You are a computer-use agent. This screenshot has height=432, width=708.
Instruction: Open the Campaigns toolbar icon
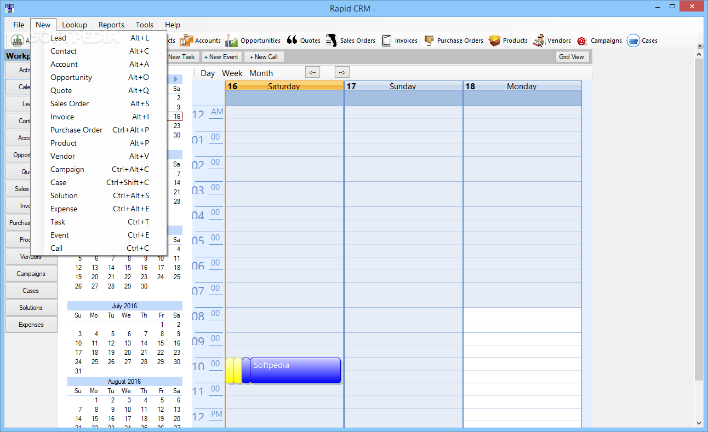(599, 41)
